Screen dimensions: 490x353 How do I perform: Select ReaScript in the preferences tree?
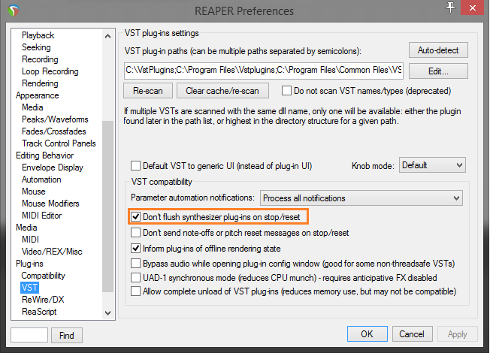click(39, 312)
